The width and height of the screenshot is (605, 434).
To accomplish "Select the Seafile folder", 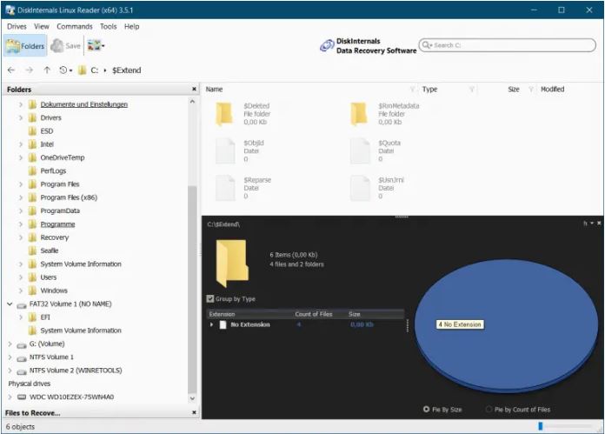I will (x=50, y=251).
